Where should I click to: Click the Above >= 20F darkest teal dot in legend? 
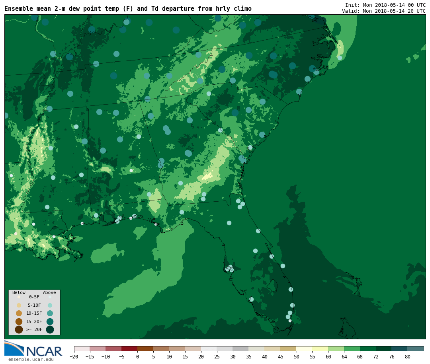[x=50, y=330]
